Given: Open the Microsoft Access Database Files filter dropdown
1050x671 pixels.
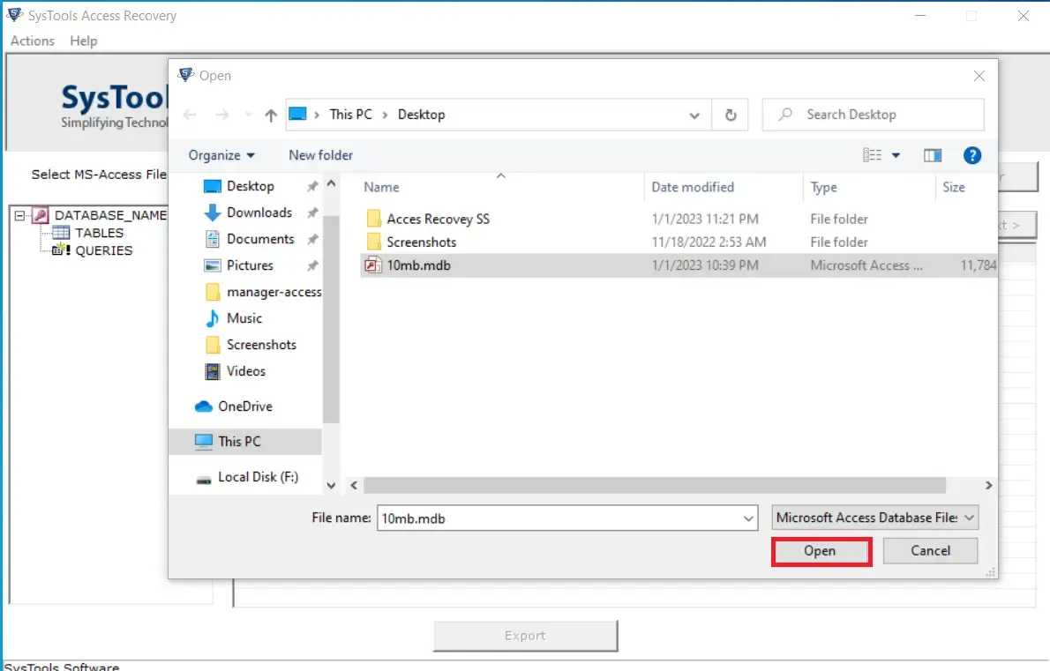Looking at the screenshot, I should pyautogui.click(x=874, y=518).
